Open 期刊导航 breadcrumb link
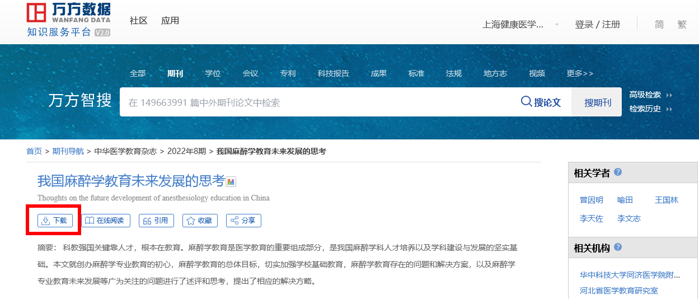Viewport: 699px width, 299px height. [x=68, y=151]
